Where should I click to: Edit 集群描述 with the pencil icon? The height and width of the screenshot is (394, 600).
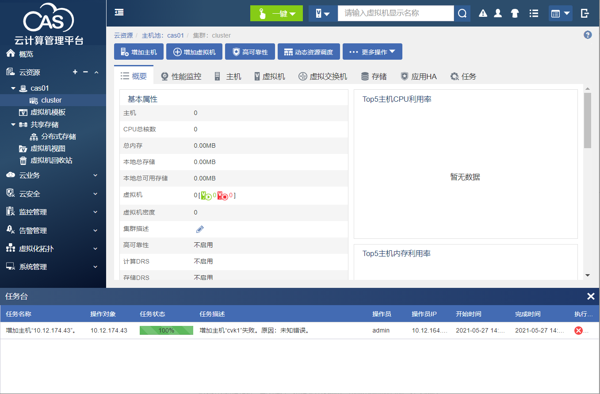tap(200, 229)
